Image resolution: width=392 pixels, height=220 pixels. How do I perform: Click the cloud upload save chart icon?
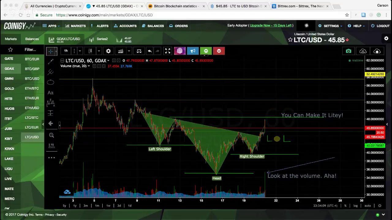(x=377, y=51)
